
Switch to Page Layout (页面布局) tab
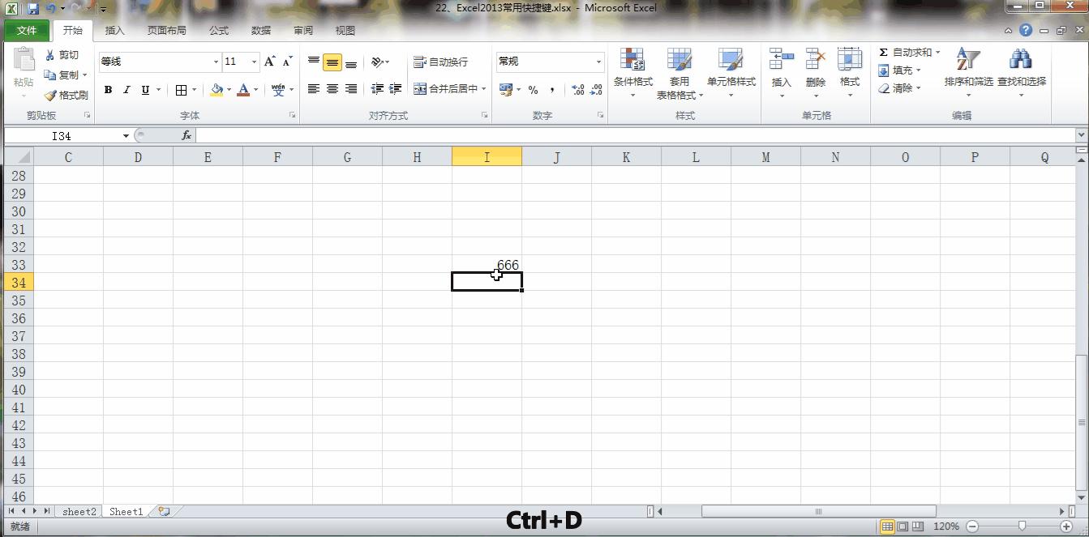click(x=166, y=31)
